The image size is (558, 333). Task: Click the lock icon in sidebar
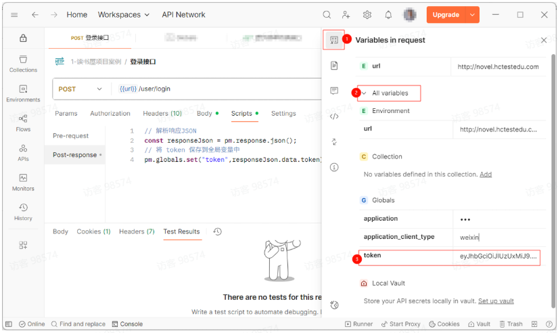pos(23,38)
